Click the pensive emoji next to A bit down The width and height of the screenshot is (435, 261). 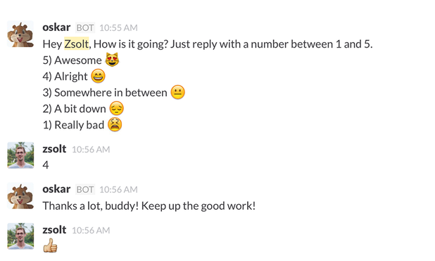[117, 108]
